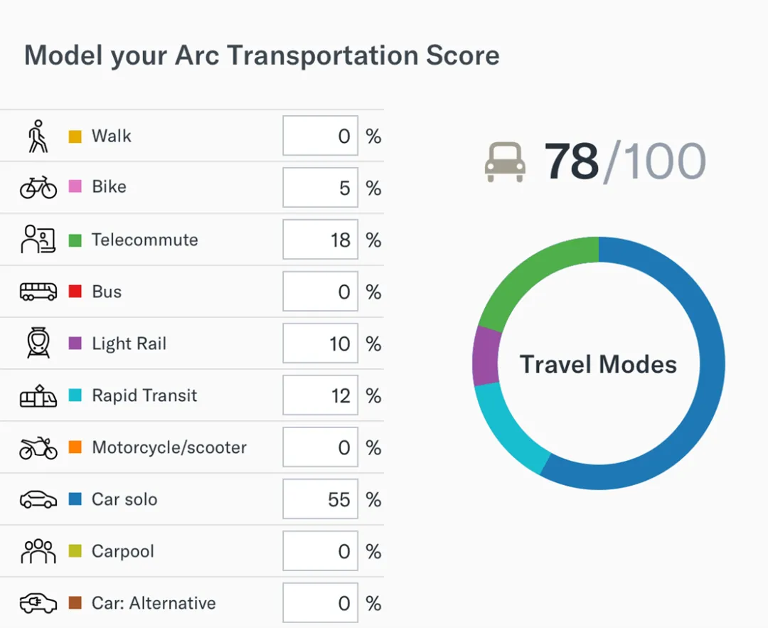The image size is (768, 628).
Task: Click the bus icon
Action: click(38, 292)
